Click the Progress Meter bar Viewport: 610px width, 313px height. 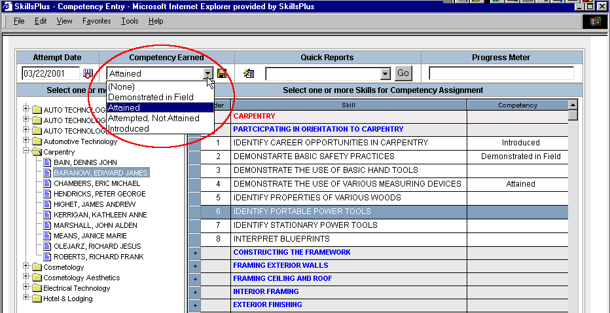coord(501,73)
